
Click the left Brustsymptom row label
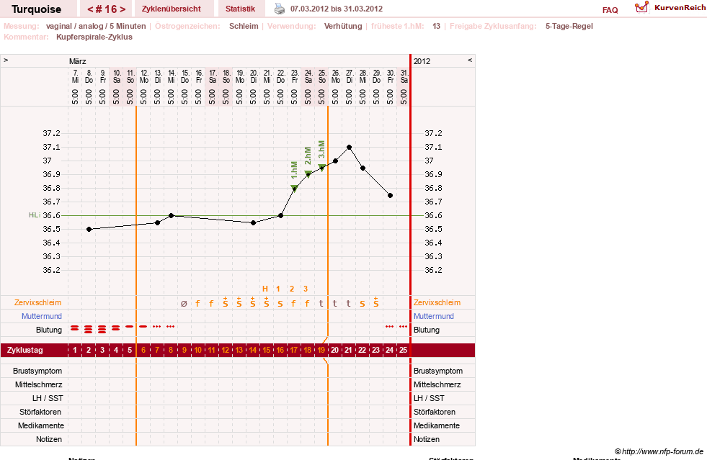37,371
